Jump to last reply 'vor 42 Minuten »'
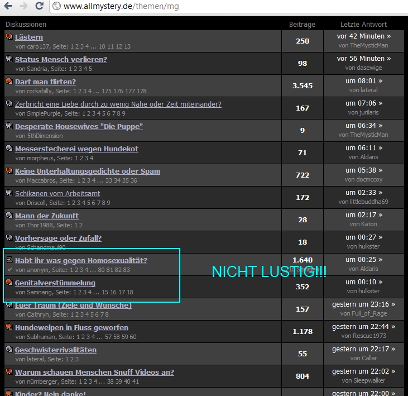 point(363,36)
